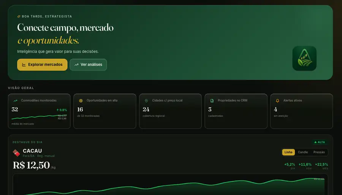Open the Propriedades no CRM card

(236, 111)
